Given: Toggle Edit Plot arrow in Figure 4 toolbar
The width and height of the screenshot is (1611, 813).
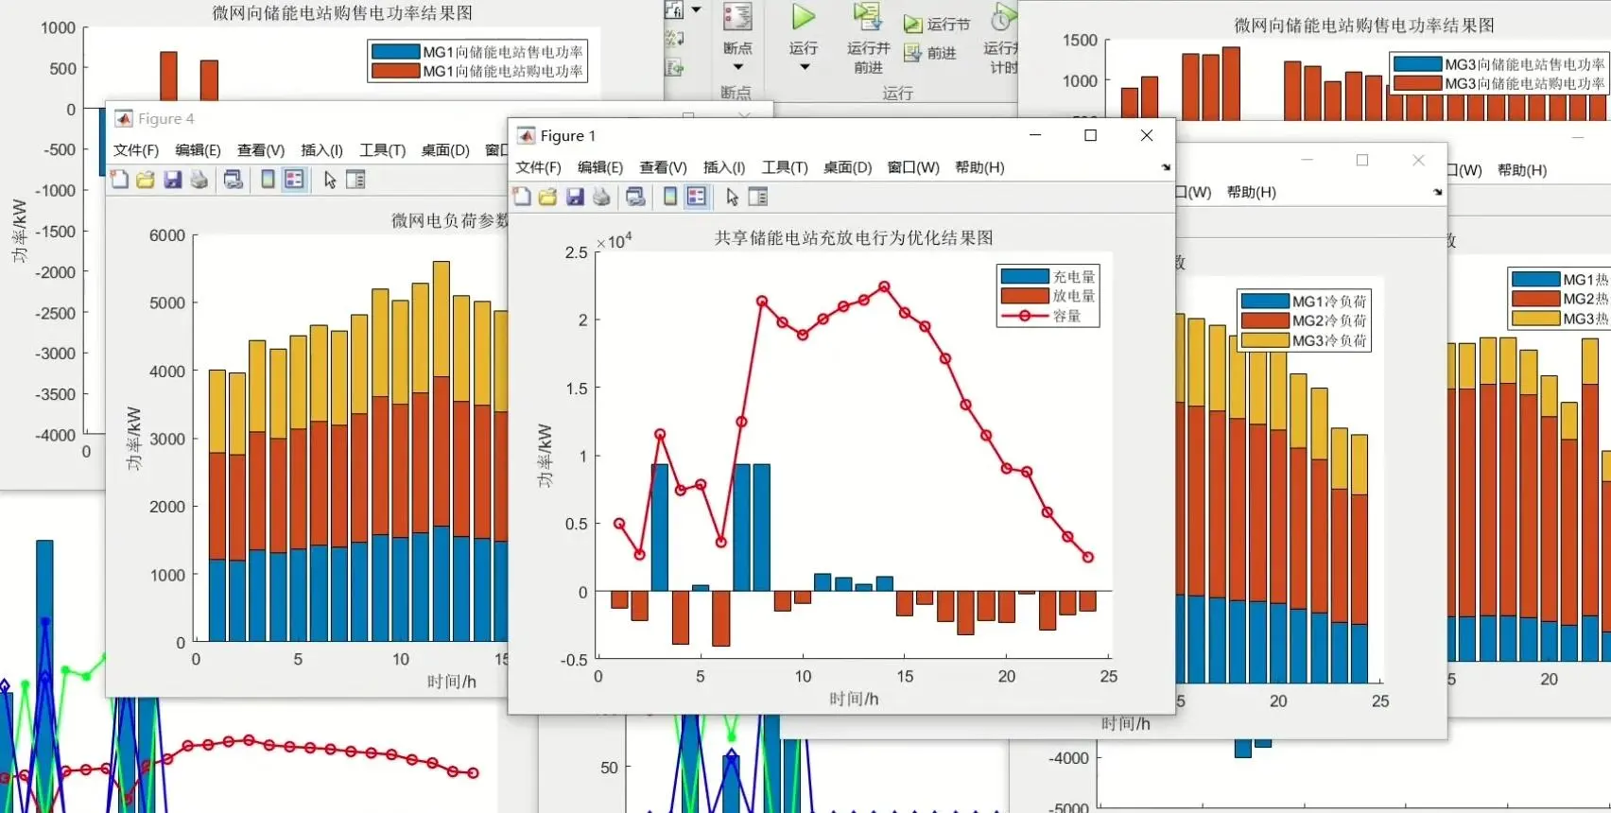Looking at the screenshot, I should click(330, 180).
